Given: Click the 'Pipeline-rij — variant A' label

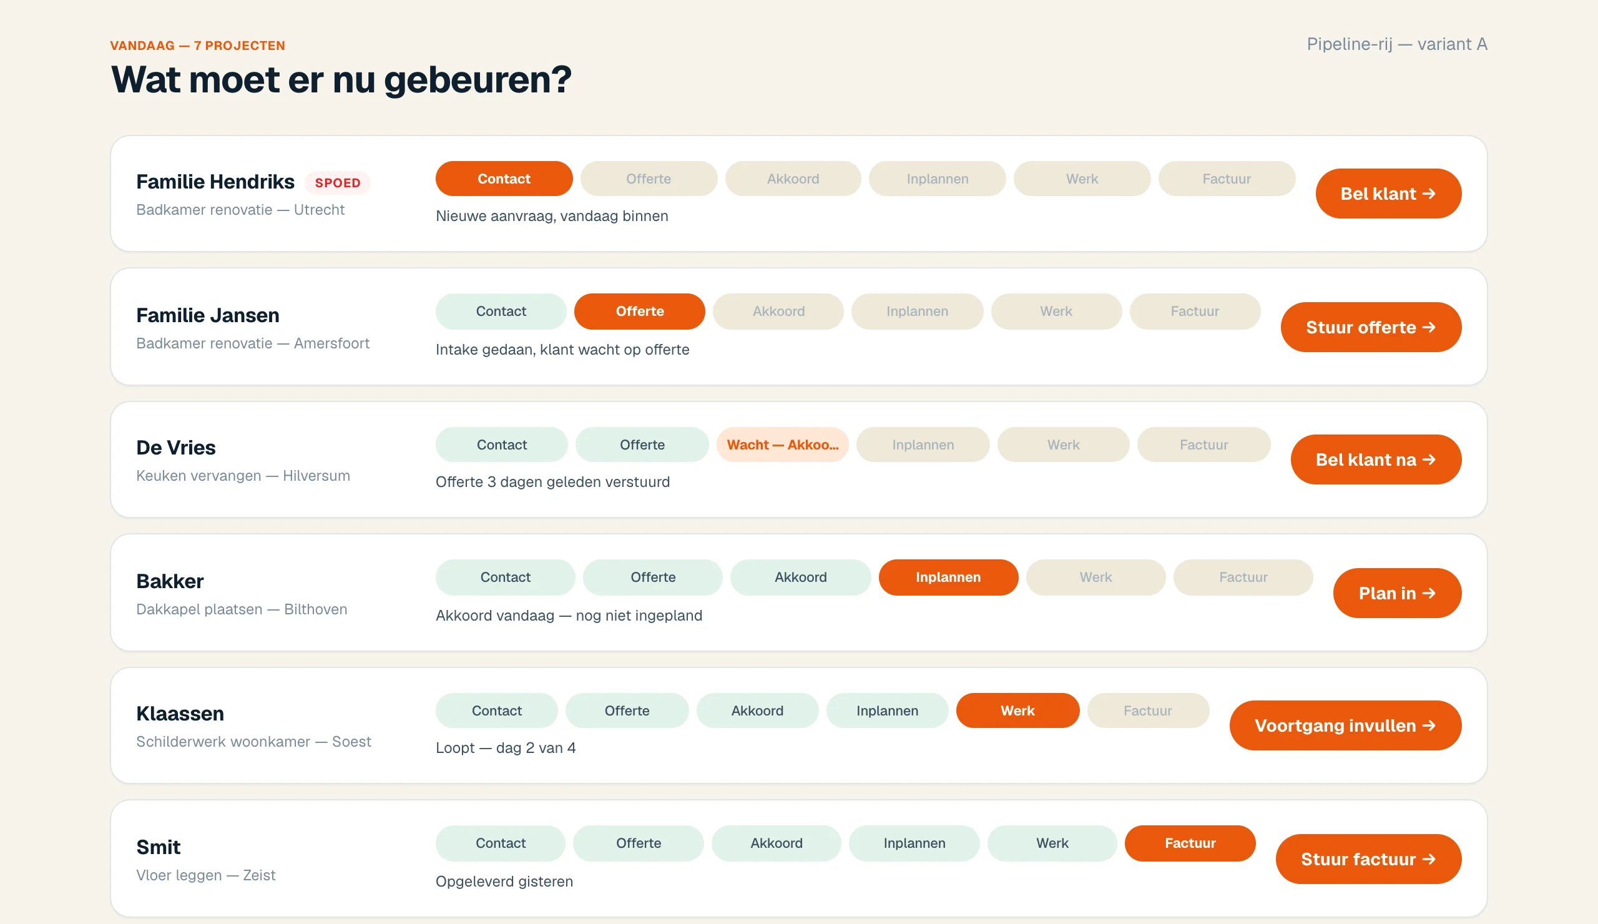Looking at the screenshot, I should pyautogui.click(x=1397, y=44).
